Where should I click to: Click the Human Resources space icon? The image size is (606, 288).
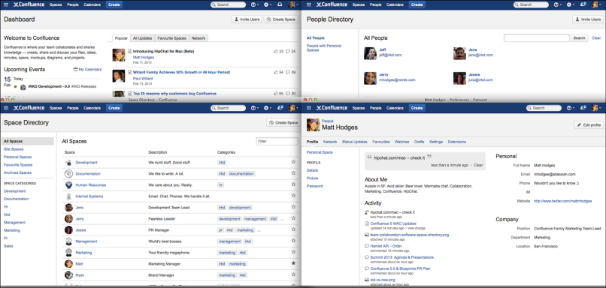[68, 185]
